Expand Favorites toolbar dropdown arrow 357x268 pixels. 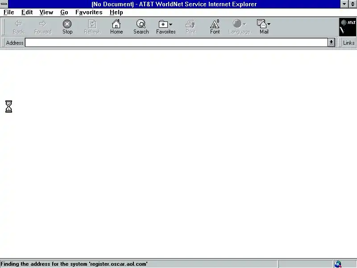[171, 25]
